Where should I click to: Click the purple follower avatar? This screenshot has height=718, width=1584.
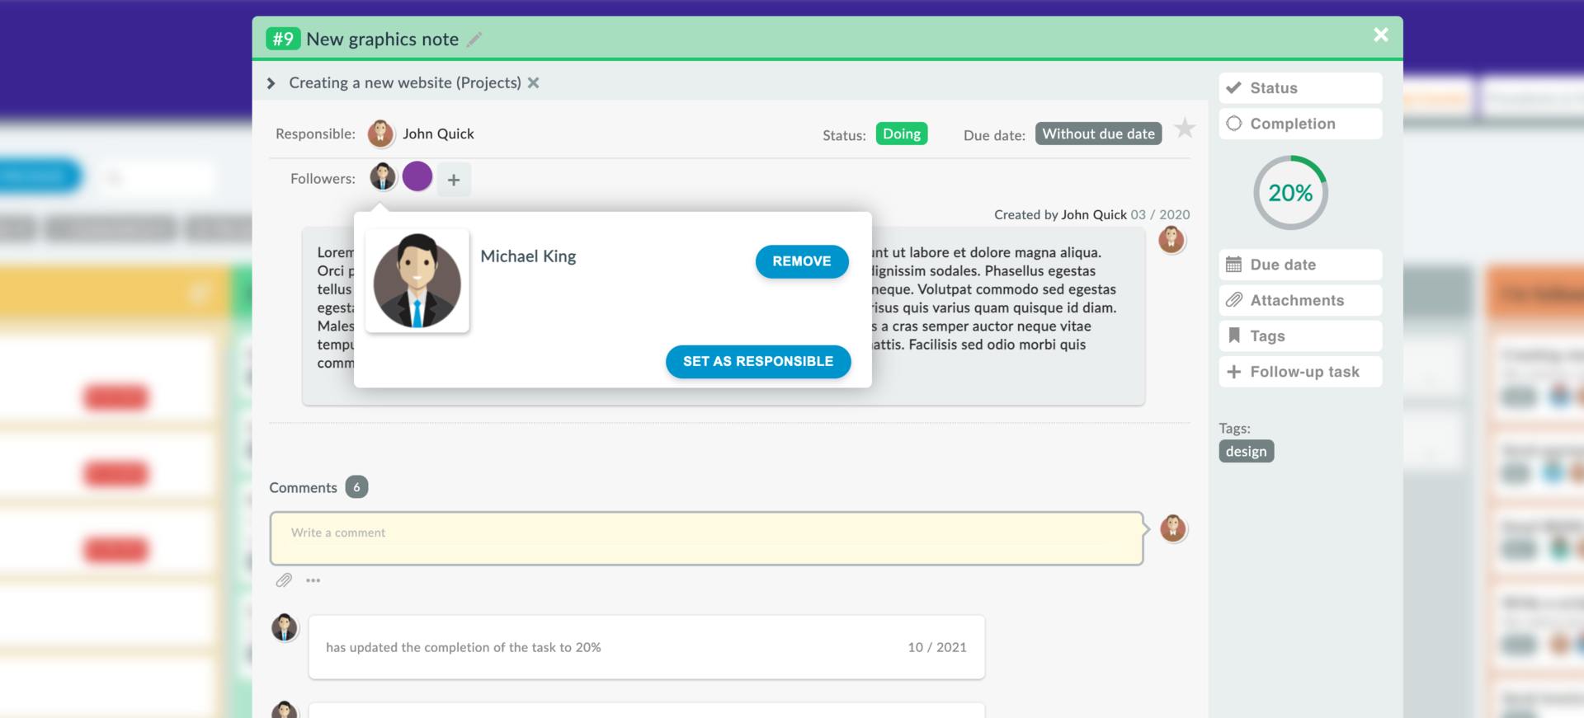[417, 176]
